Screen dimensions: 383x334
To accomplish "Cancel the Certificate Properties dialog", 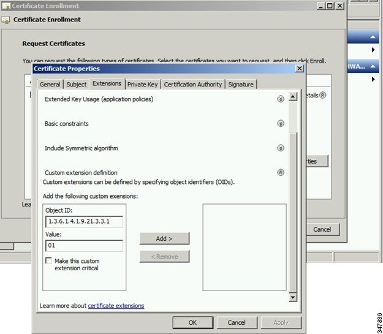I will [237, 323].
